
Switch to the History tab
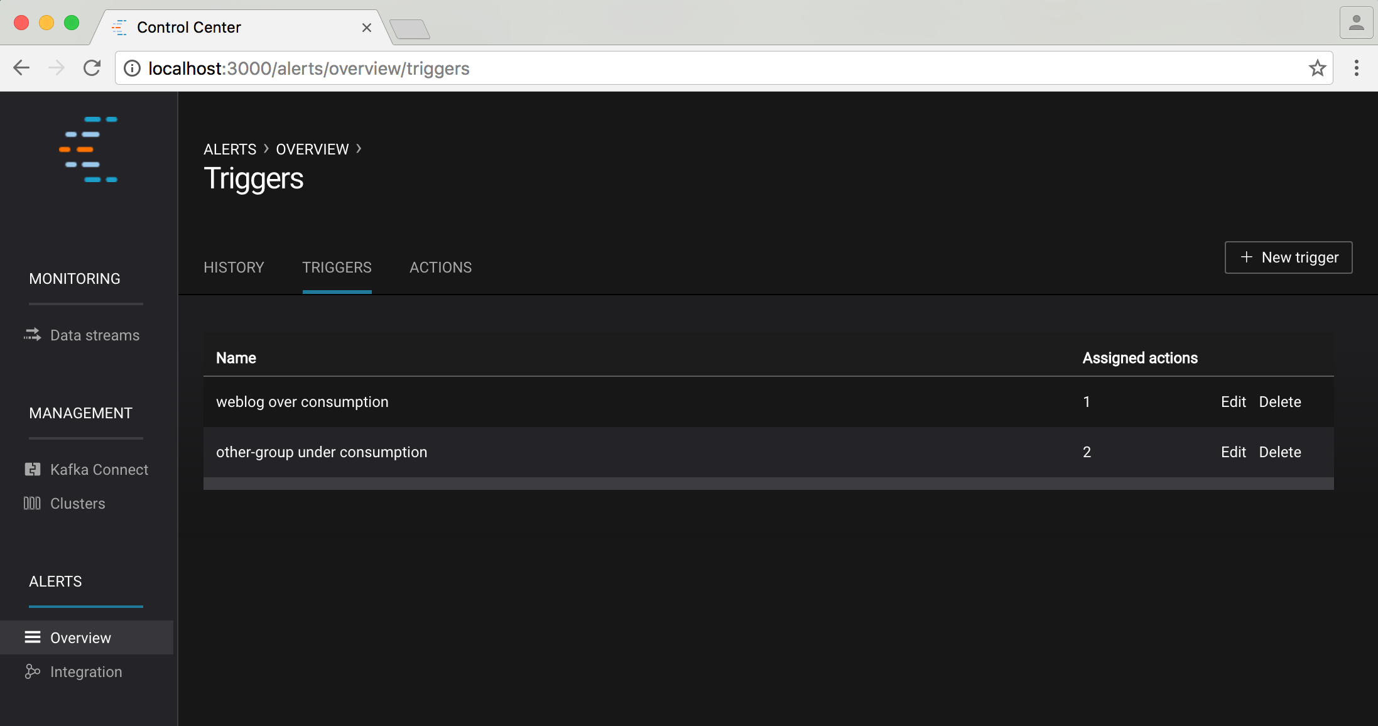tap(234, 268)
